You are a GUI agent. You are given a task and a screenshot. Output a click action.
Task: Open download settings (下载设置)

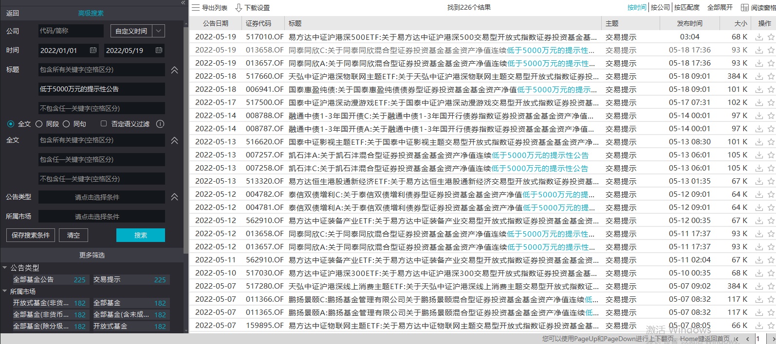(x=239, y=8)
